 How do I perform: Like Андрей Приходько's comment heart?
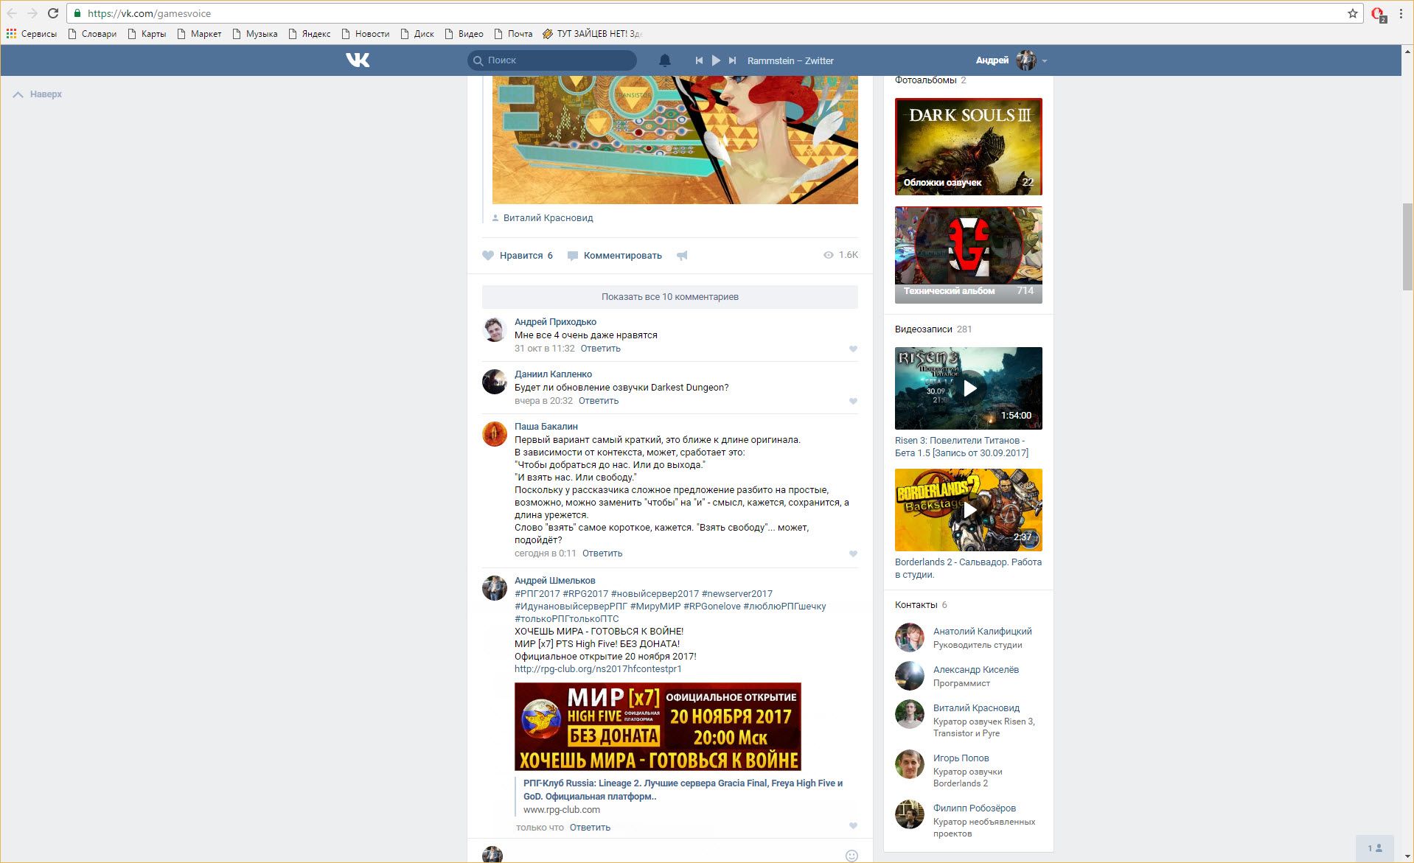853,349
